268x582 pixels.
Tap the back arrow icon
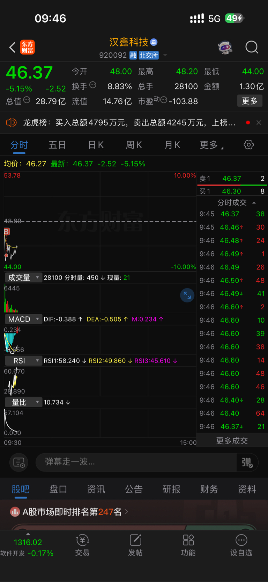pyautogui.click(x=13, y=47)
